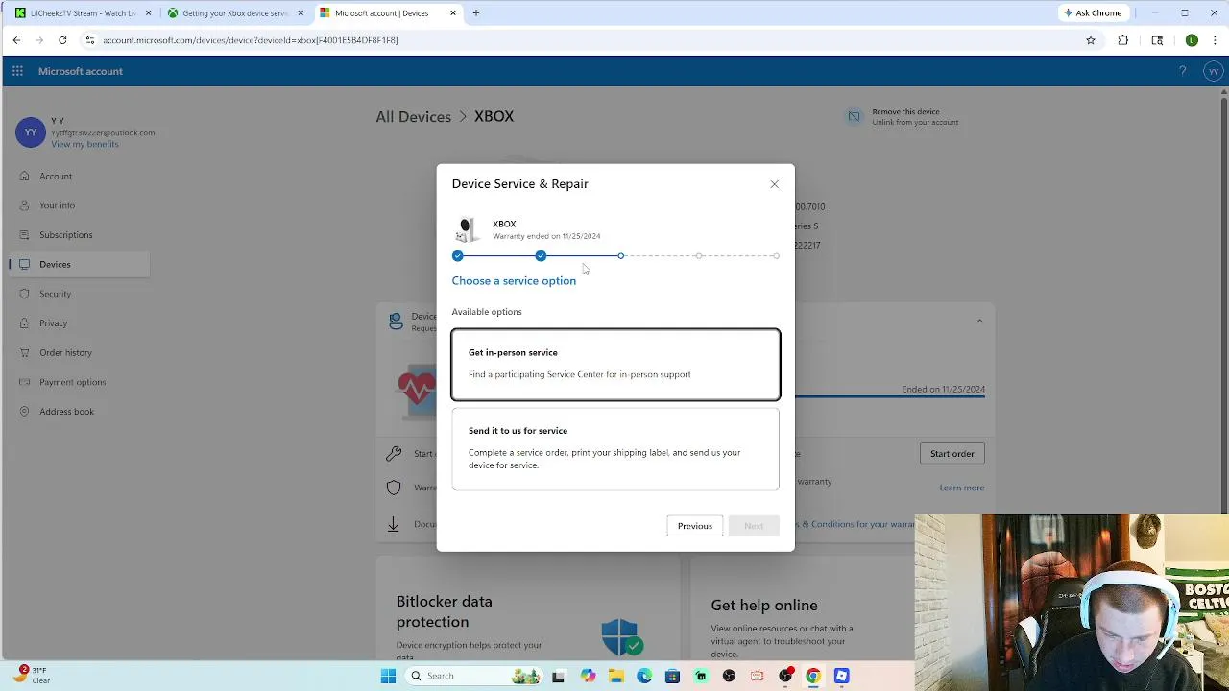Open Chrome profile L avatar

coord(1192,40)
